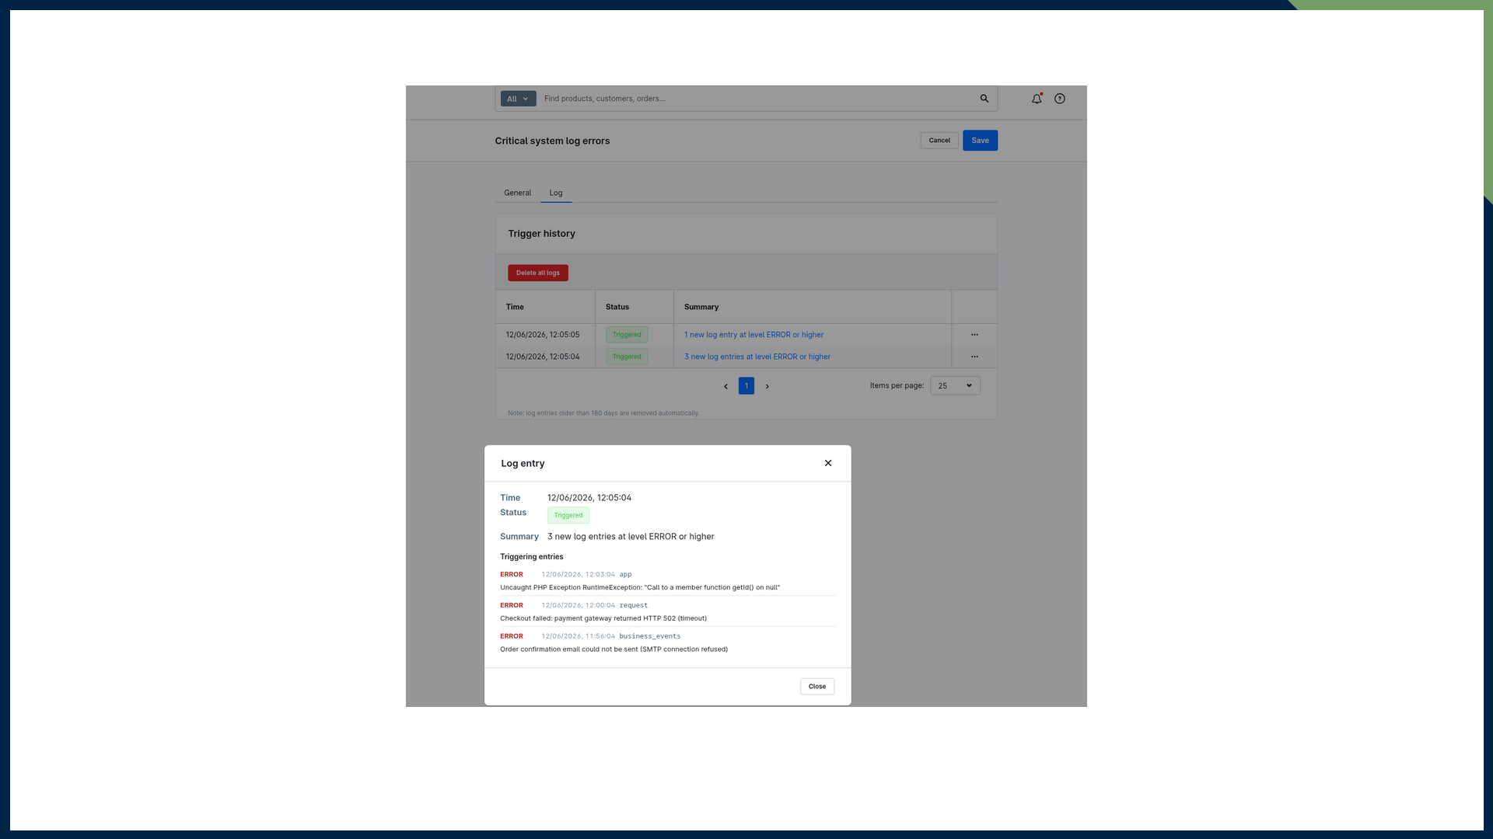Select page 1 in pagination
This screenshot has width=1493, height=839.
pos(746,386)
